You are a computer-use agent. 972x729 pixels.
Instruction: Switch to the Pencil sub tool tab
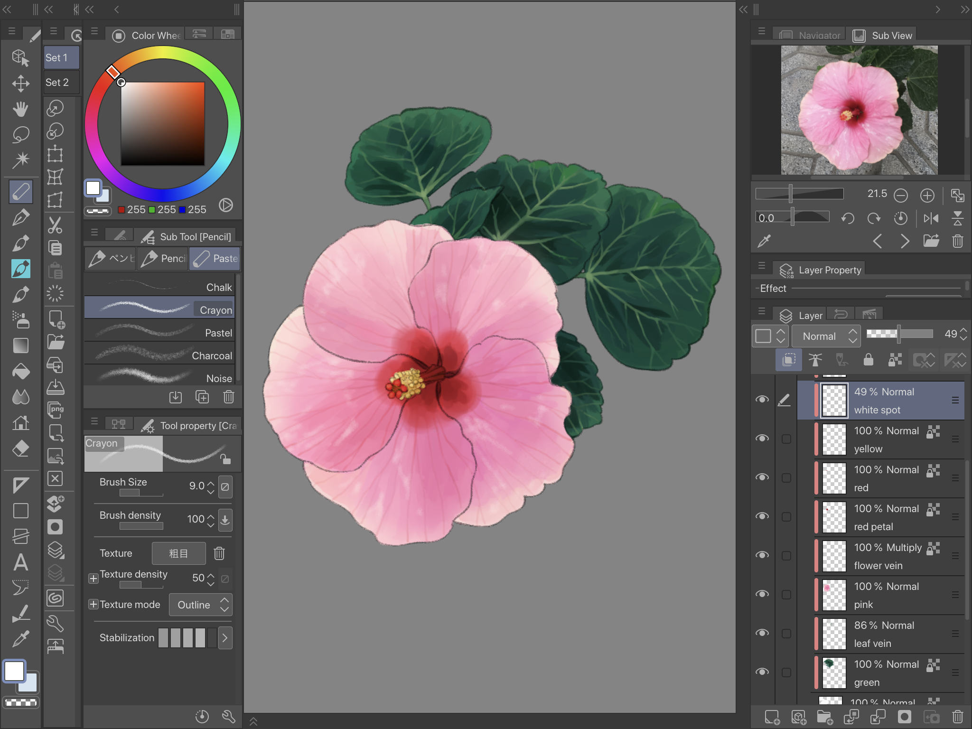click(163, 258)
